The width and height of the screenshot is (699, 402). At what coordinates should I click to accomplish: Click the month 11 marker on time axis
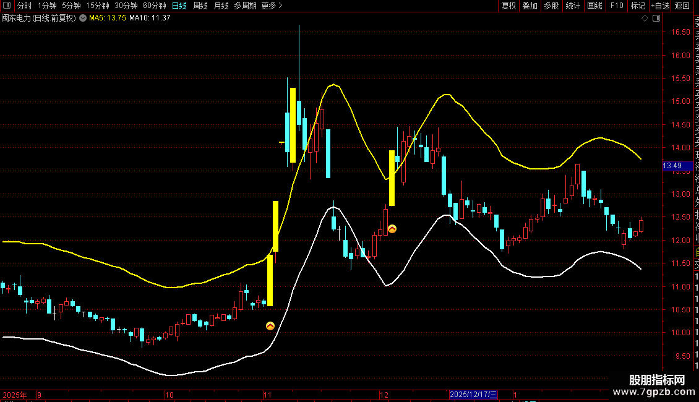tap(267, 395)
